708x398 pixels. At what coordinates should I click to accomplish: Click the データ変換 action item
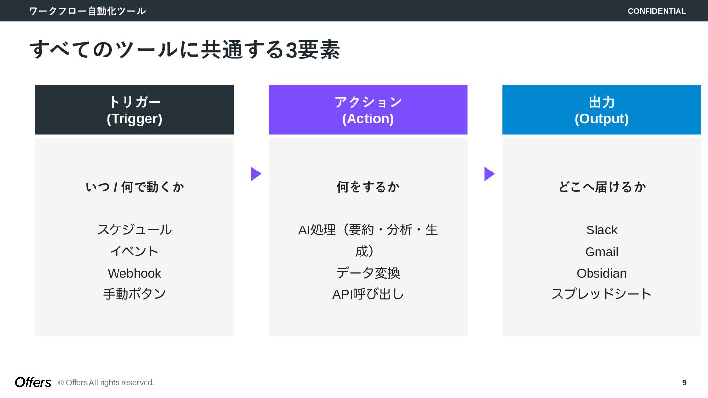tap(368, 273)
